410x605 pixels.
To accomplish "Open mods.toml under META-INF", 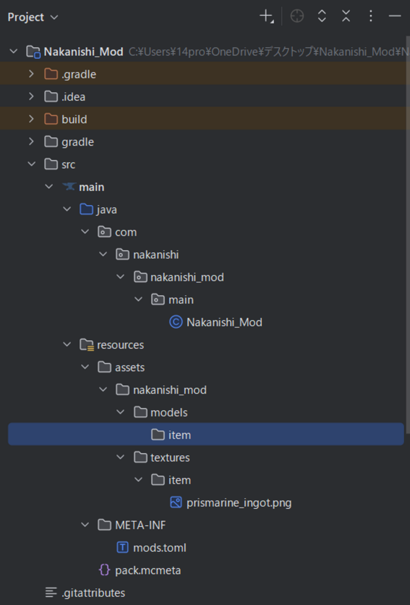I will click(160, 548).
